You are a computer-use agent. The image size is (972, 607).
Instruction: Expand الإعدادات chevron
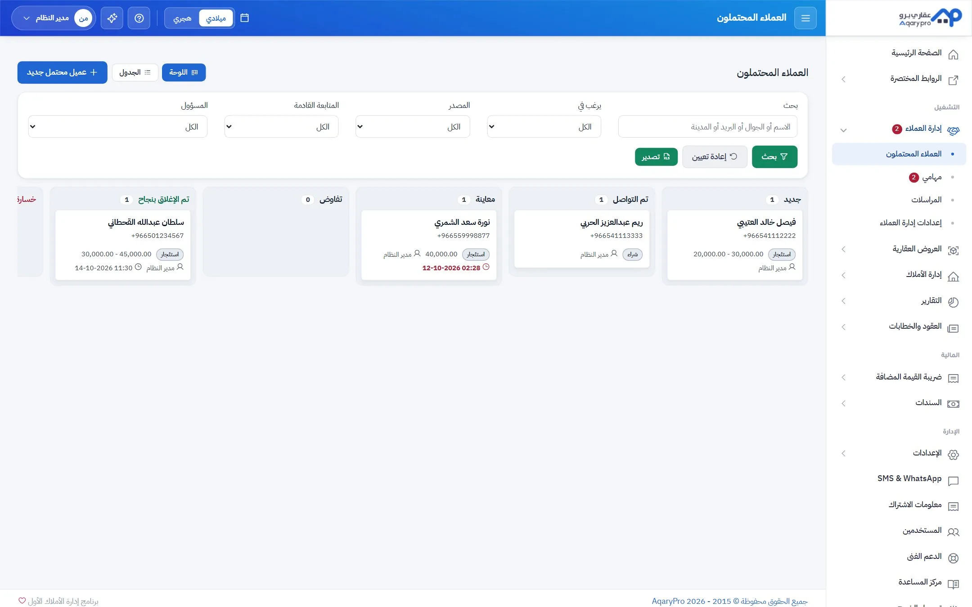tap(844, 453)
